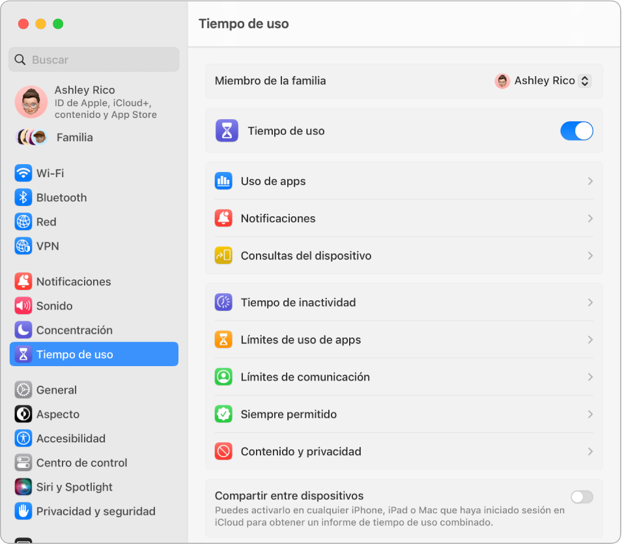622x544 pixels.
Task: Open Uso de apps via its chart icon
Action: point(224,181)
